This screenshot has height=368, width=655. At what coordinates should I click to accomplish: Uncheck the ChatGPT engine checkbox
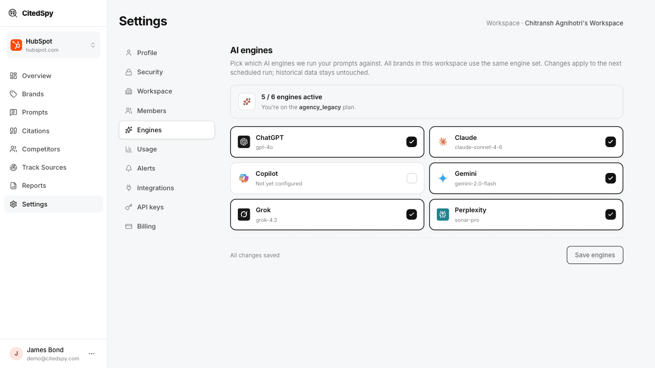(411, 142)
